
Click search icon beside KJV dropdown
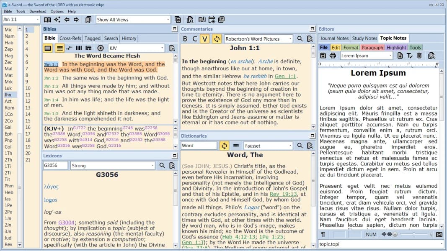[172, 48]
